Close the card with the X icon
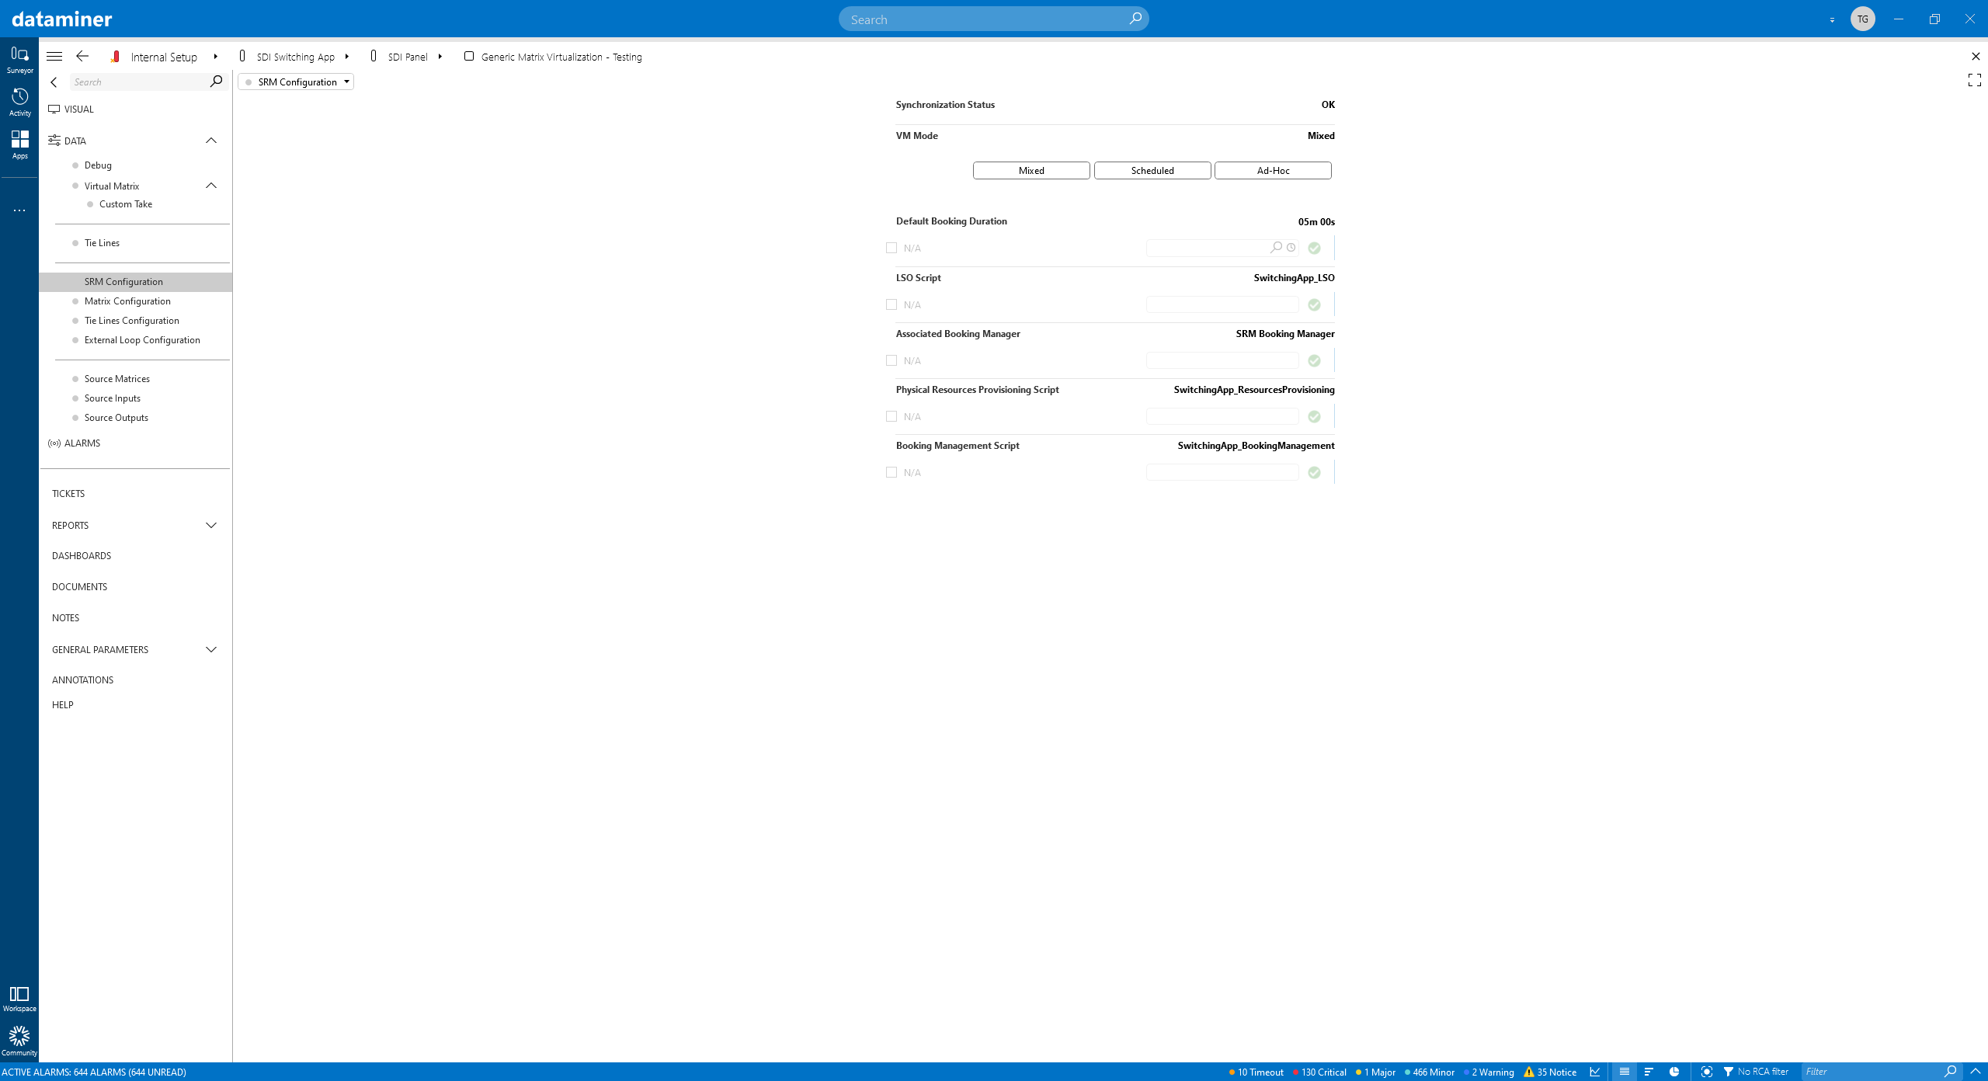The image size is (1988, 1081). coord(1976,57)
